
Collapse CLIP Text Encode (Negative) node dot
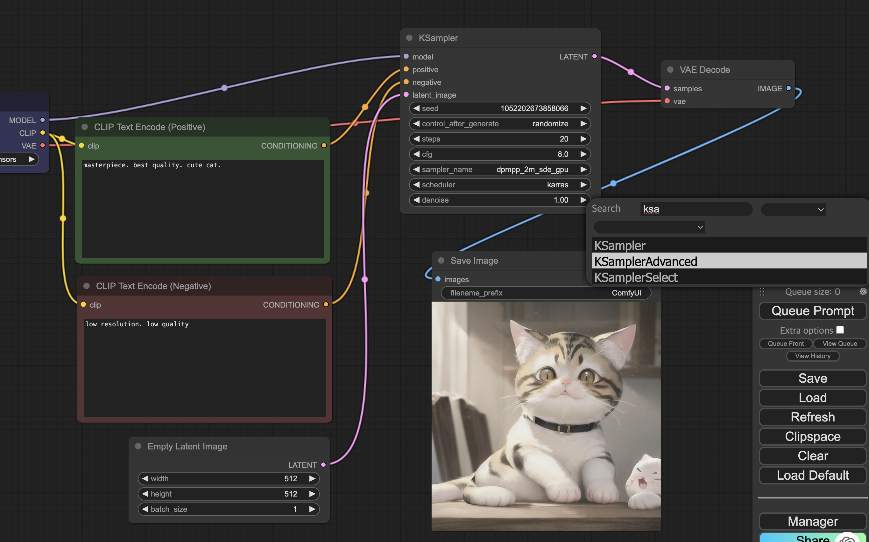coord(87,286)
